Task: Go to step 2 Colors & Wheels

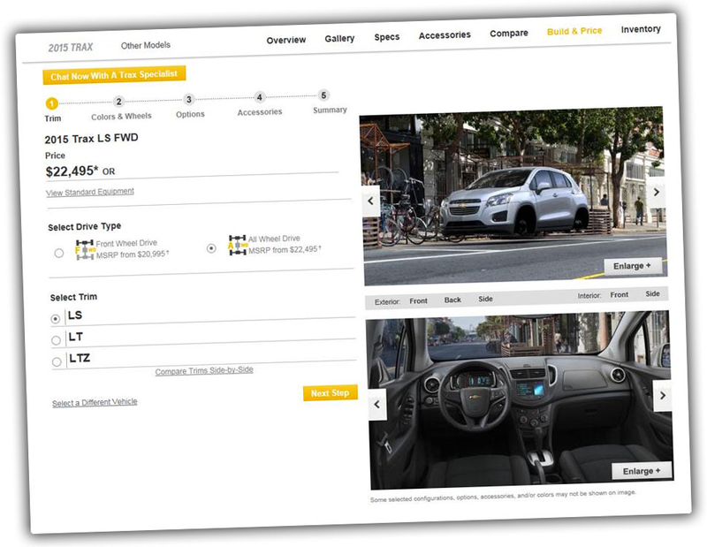Action: pos(119,102)
